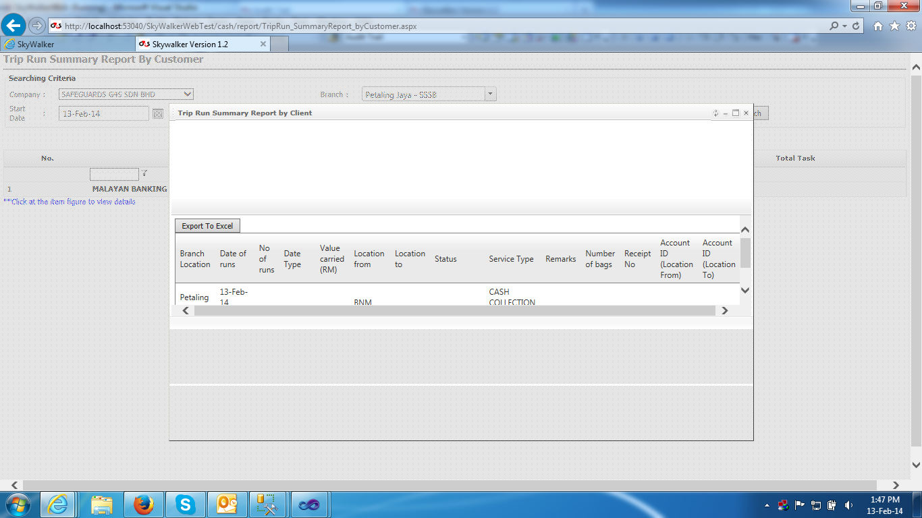Viewport: 922px width, 518px height.
Task: Click page vertical scrollbar up arrow
Action: (x=916, y=67)
